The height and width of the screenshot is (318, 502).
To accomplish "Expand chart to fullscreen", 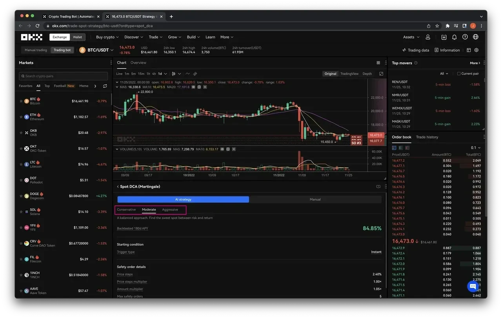I will [x=381, y=74].
